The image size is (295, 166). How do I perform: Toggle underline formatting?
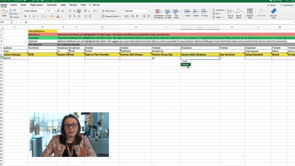pos(34,17)
